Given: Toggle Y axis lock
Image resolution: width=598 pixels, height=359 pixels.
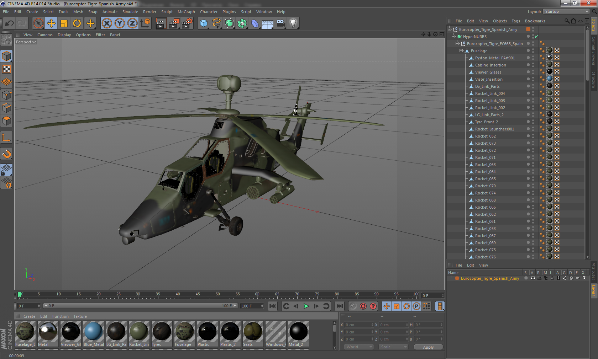Looking at the screenshot, I should point(120,23).
